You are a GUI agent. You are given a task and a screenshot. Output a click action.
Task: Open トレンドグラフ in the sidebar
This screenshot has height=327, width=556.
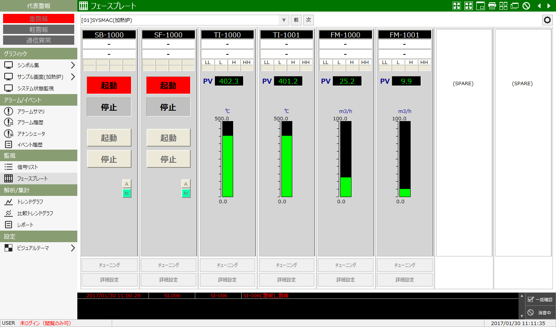[30, 202]
